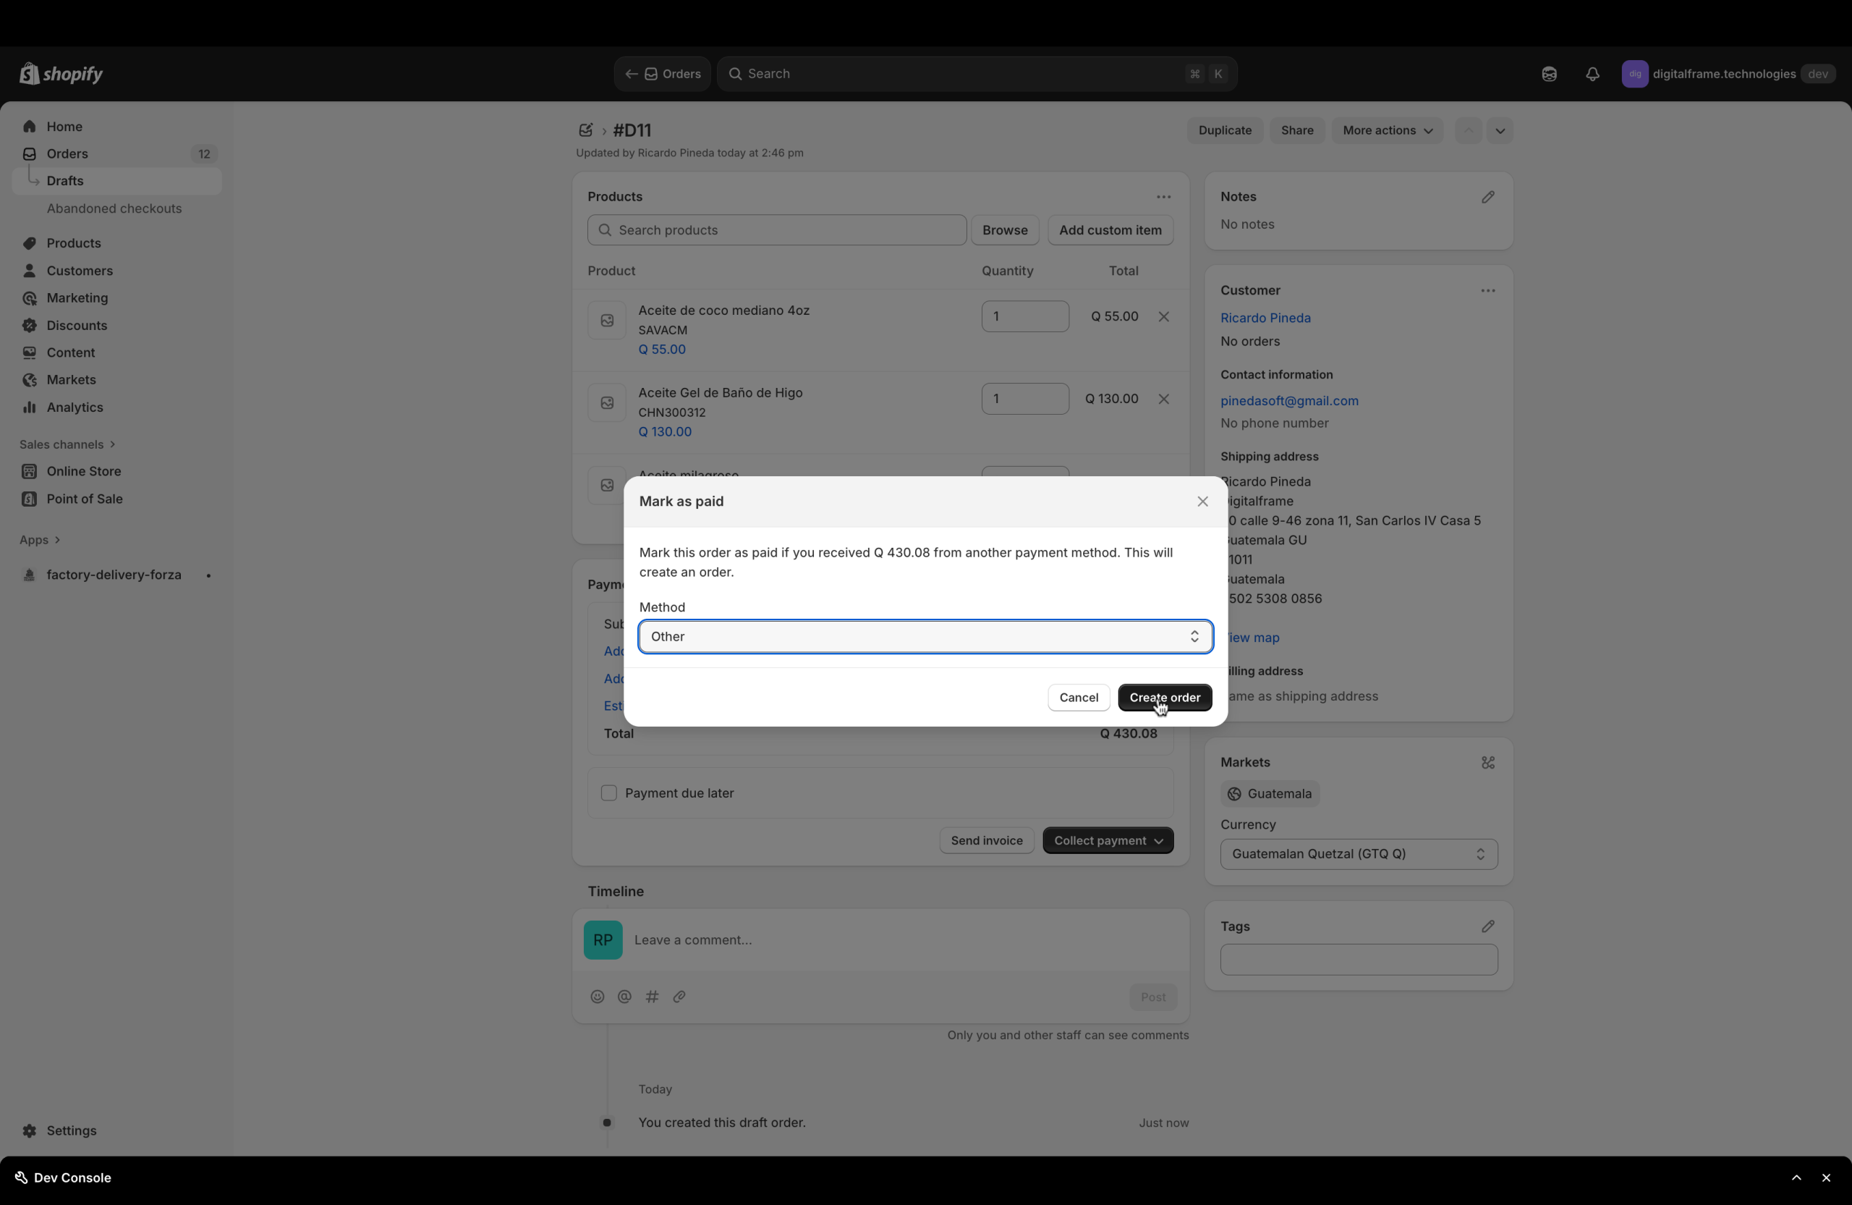This screenshot has height=1205, width=1852.
Task: Remove Aceite de coco item with the X icon
Action: click(1163, 317)
